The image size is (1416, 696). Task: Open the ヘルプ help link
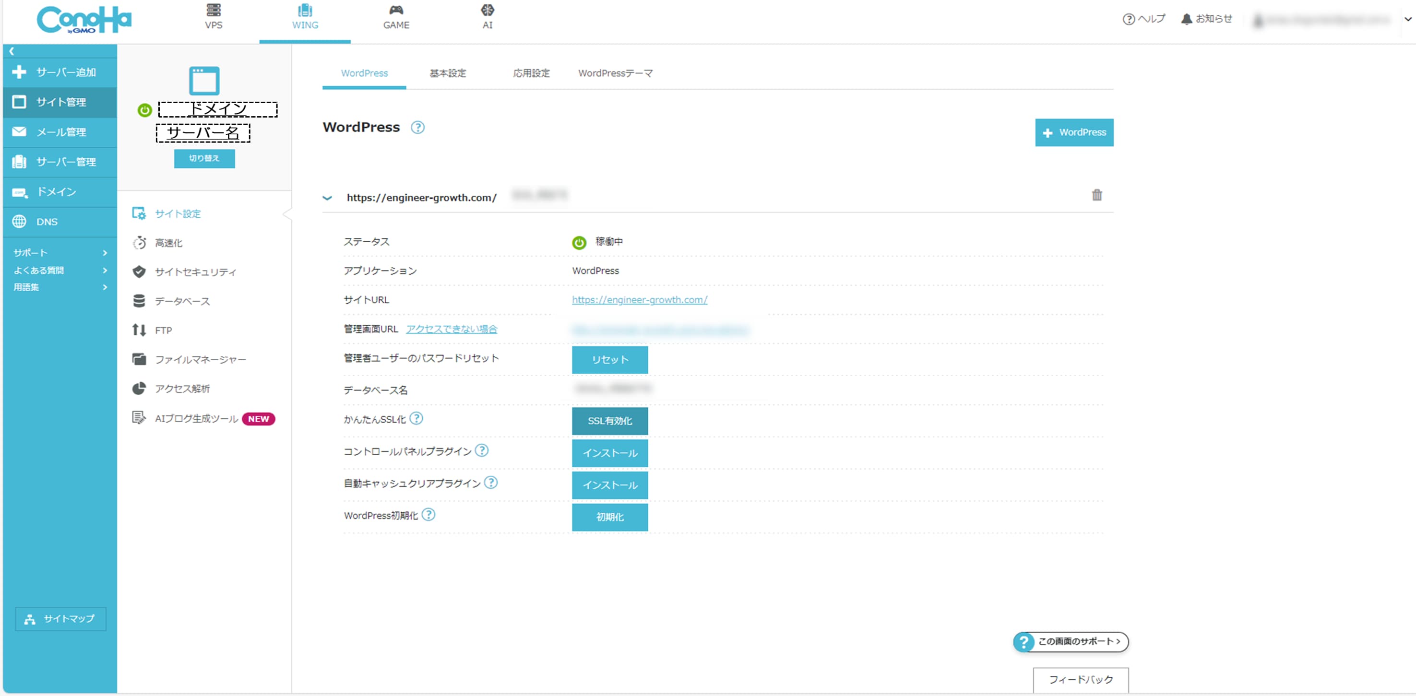pyautogui.click(x=1144, y=19)
